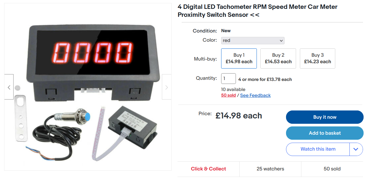The height and width of the screenshot is (179, 368).
Task: Open the 50 sold link
Action: pos(228,95)
